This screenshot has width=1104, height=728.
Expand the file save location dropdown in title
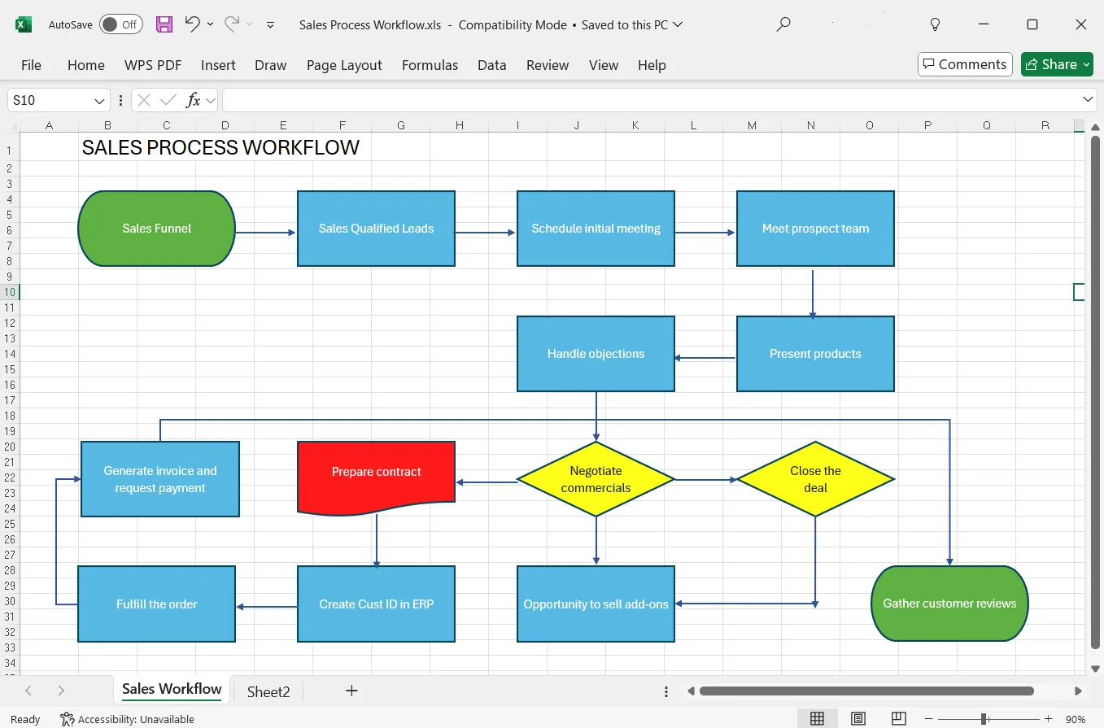[x=677, y=24]
